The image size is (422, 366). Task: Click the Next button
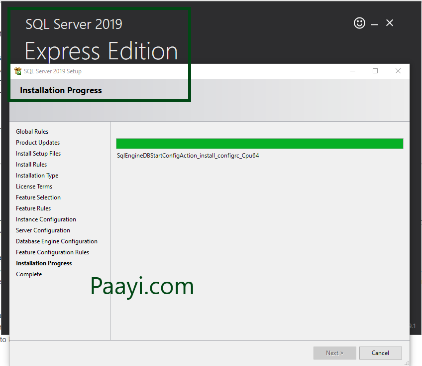point(334,353)
